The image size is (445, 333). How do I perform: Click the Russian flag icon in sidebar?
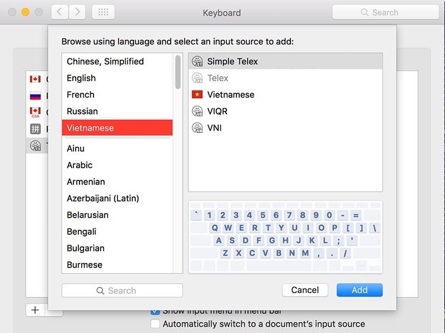click(35, 95)
